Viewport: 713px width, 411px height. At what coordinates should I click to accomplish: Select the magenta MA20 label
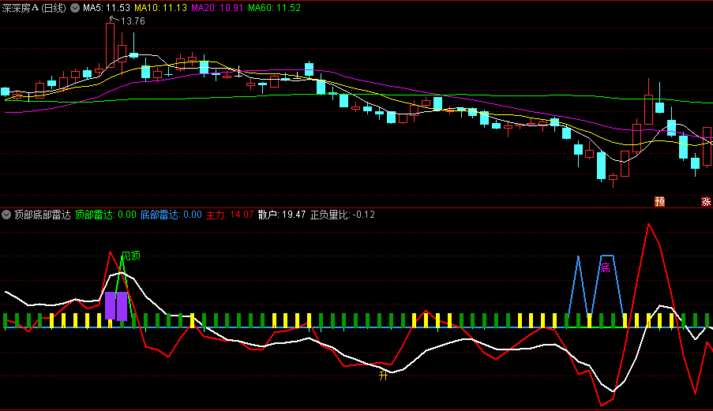(217, 8)
